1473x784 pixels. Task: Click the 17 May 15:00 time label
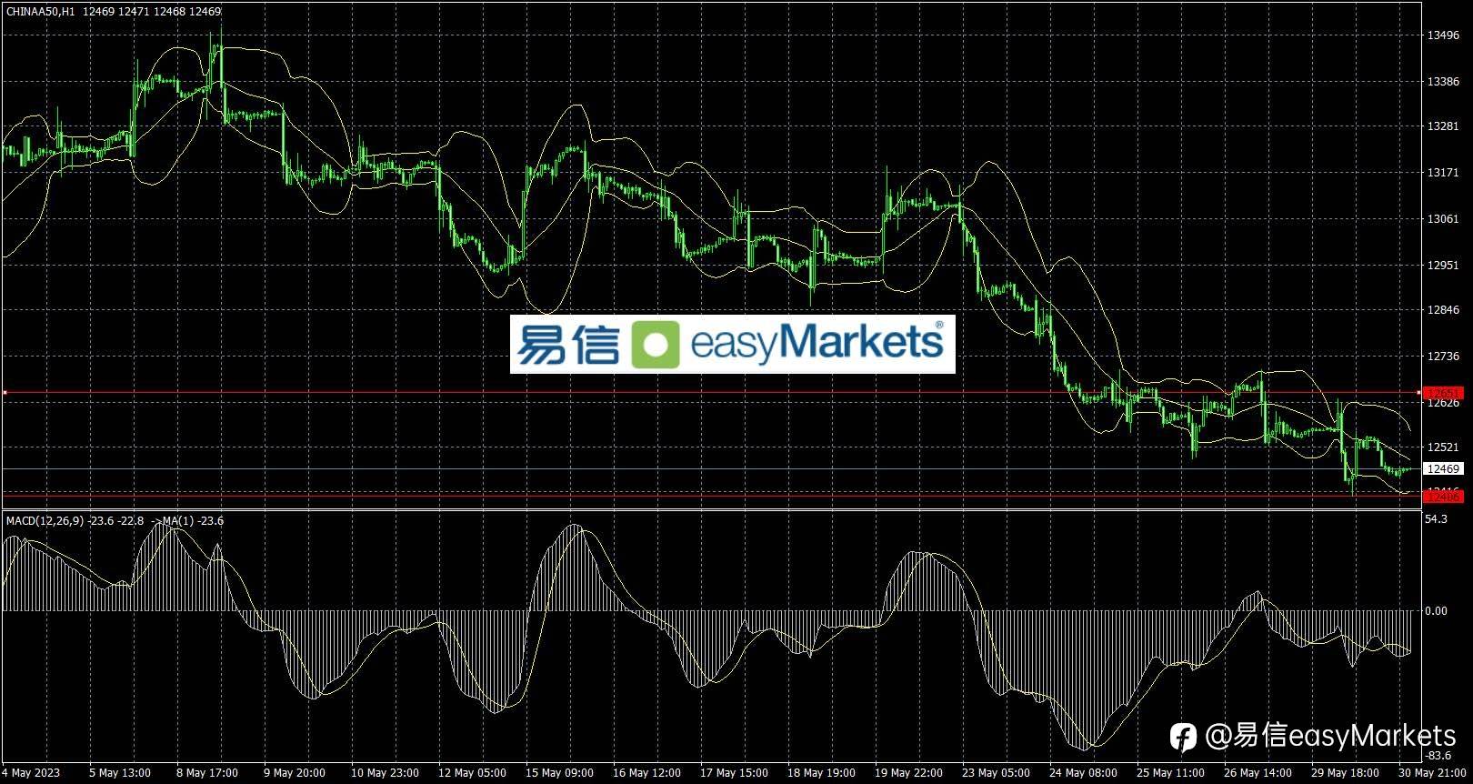[x=734, y=773]
